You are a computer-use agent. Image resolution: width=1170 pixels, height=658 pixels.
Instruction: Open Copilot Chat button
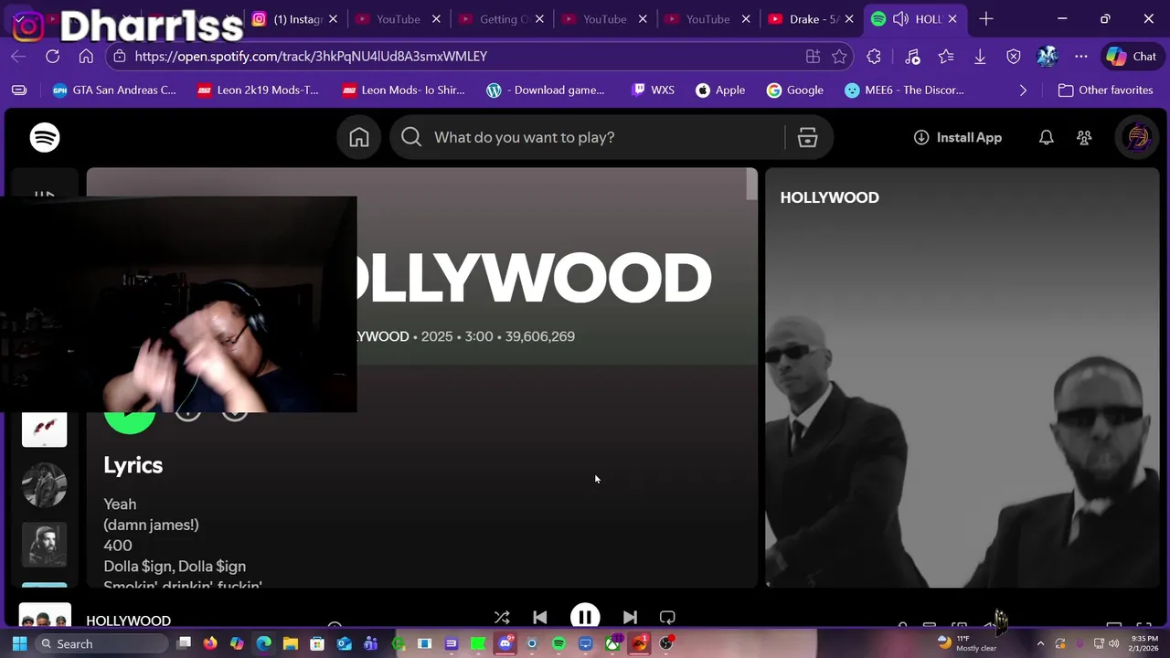(x=1132, y=57)
